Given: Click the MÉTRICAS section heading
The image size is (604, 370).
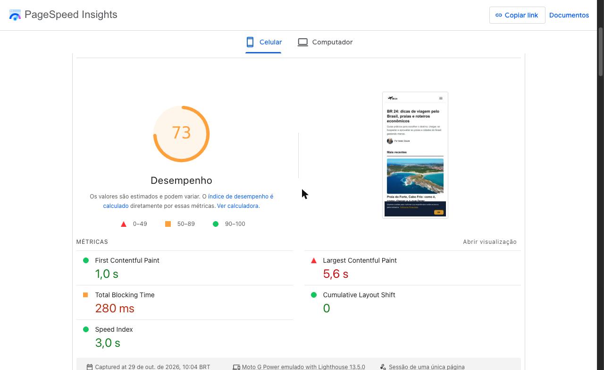Looking at the screenshot, I should 92,241.
